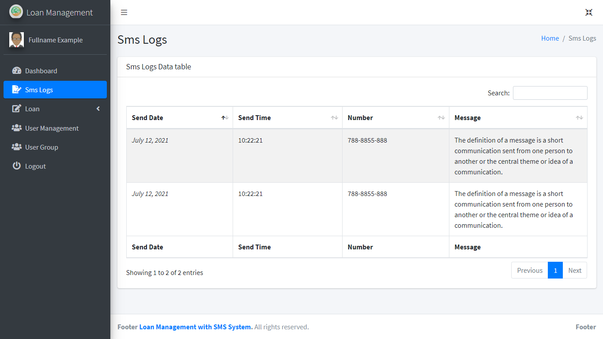Screen dimensions: 603x339
Task: Toggle the sidebar hamburger menu icon
Action: pyautogui.click(x=124, y=12)
